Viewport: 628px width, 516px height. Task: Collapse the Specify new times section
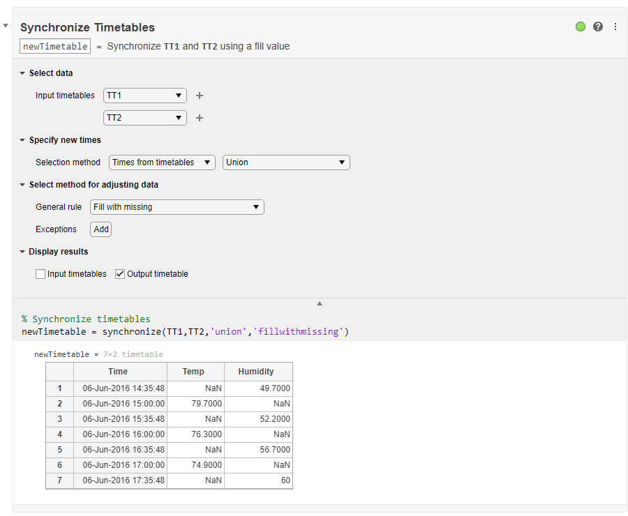[22, 140]
